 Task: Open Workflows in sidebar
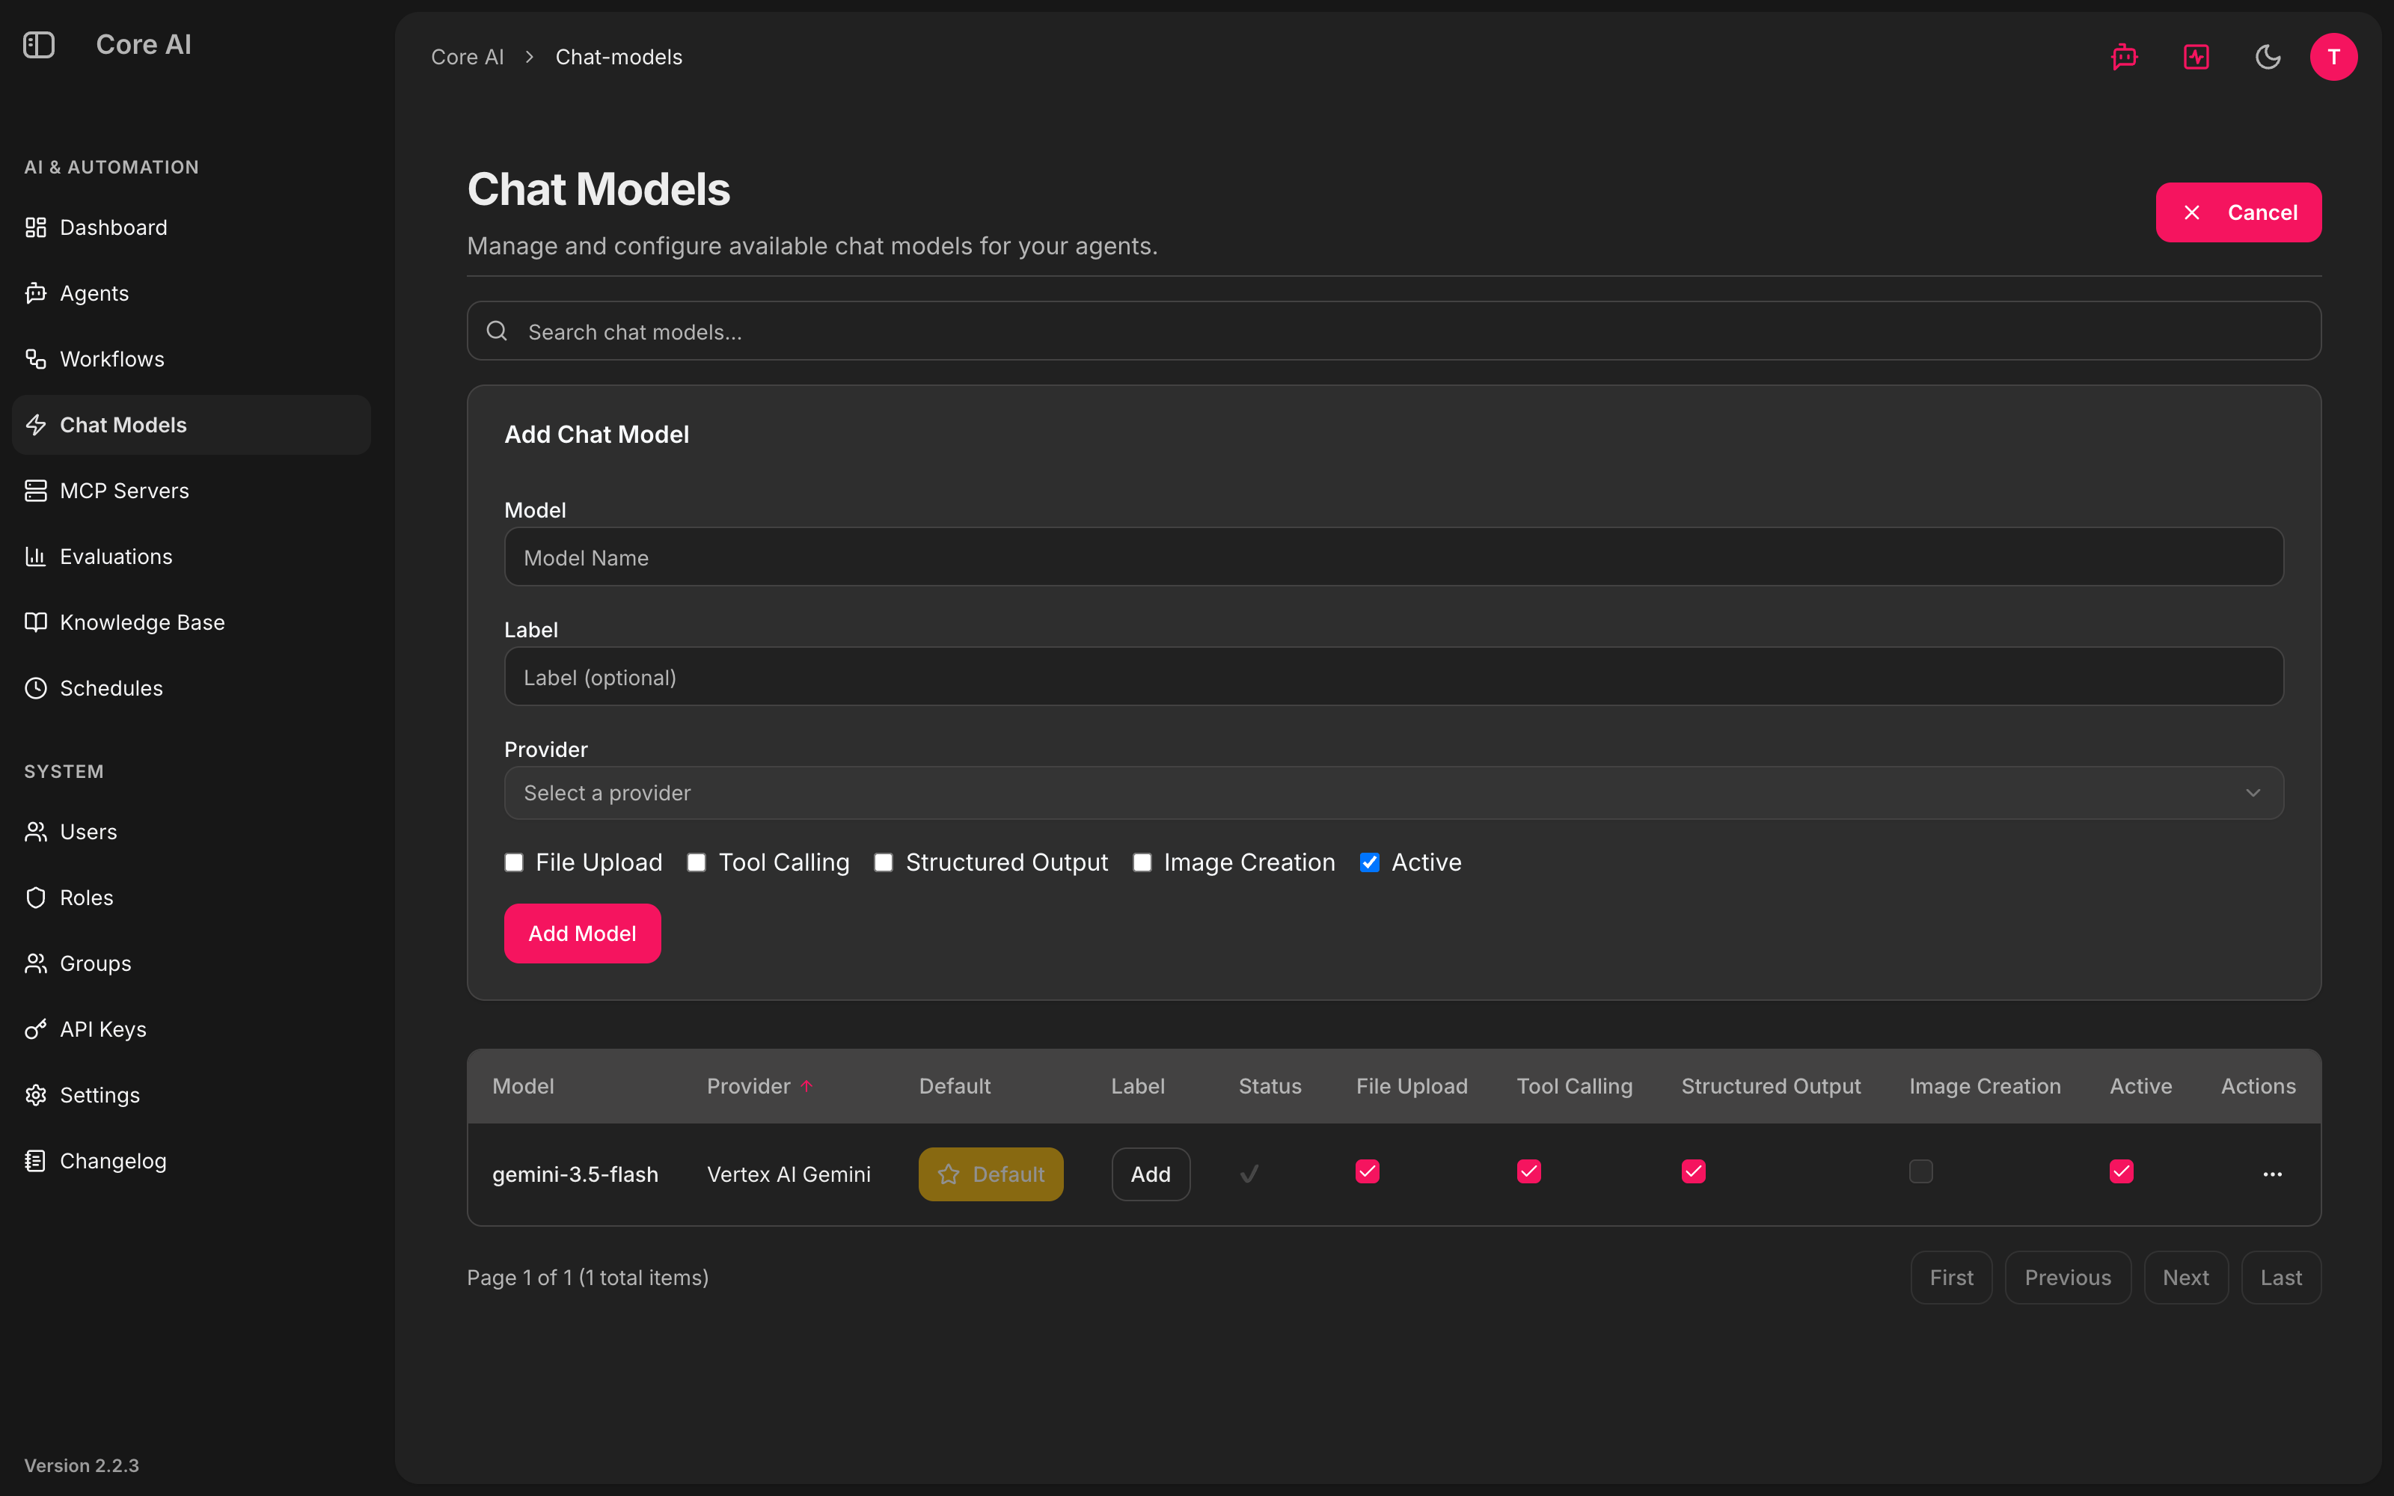(191, 359)
